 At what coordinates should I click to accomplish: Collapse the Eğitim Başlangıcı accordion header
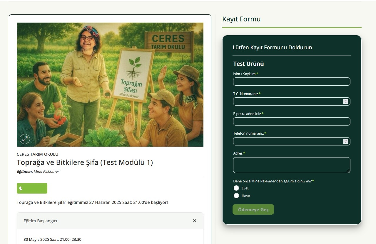pyautogui.click(x=106, y=221)
